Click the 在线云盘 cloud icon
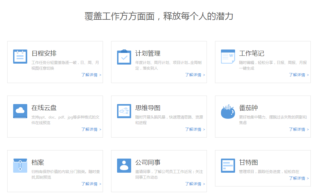Image resolution: width=318 pixels, height=194 pixels. pyautogui.click(x=20, y=111)
